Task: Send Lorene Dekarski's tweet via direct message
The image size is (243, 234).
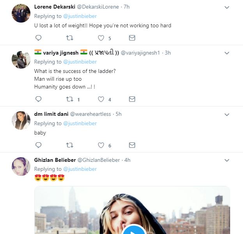Action: tap(132, 38)
